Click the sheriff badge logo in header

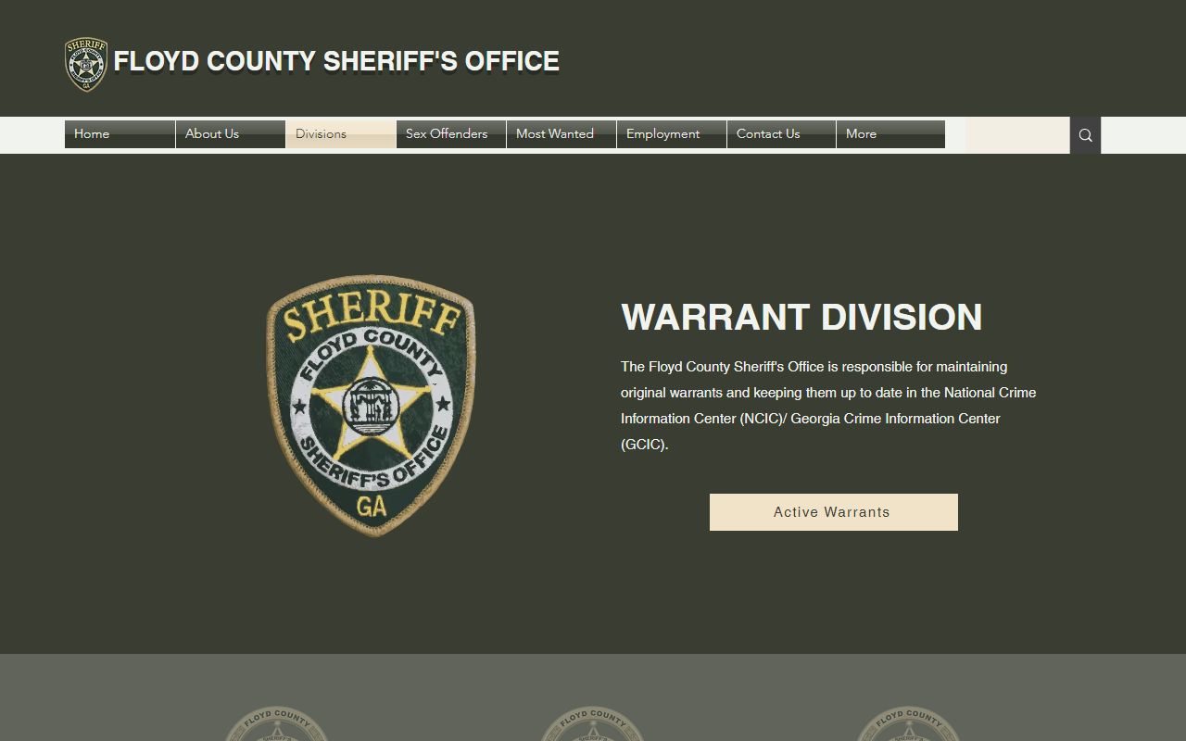86,64
